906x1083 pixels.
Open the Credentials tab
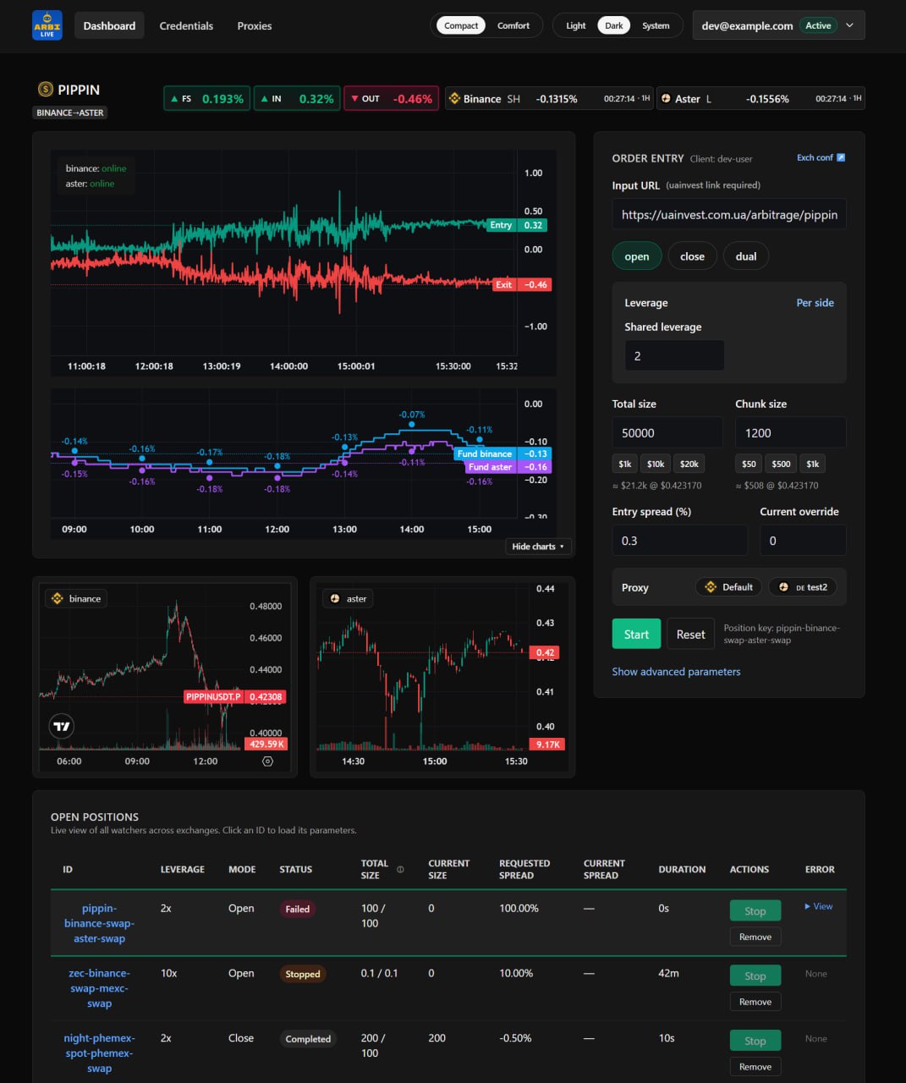tap(186, 25)
